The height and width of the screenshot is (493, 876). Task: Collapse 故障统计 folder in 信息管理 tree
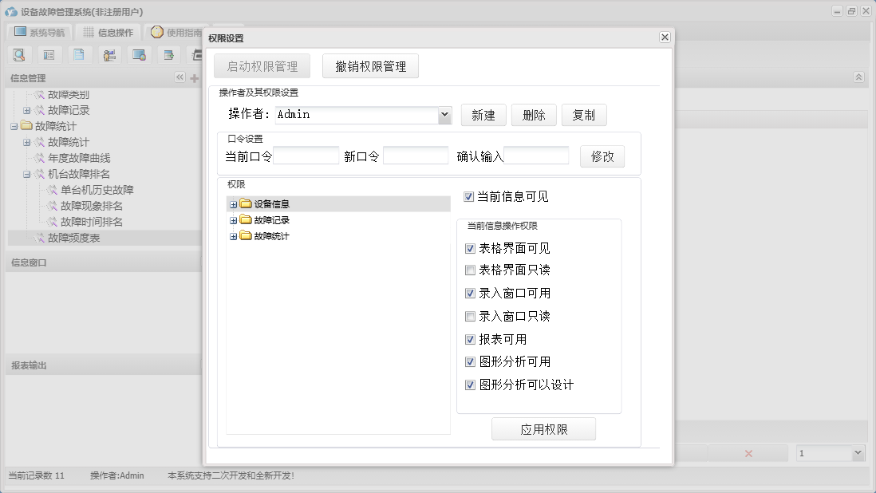tap(14, 127)
